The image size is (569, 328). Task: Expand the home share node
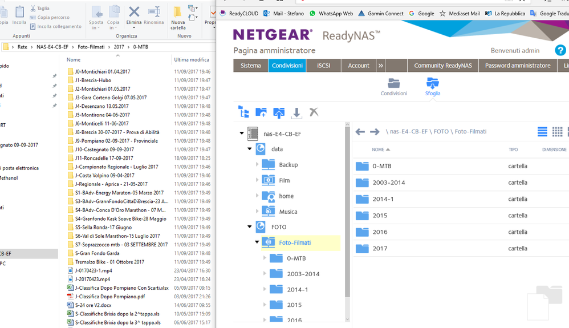tap(257, 196)
